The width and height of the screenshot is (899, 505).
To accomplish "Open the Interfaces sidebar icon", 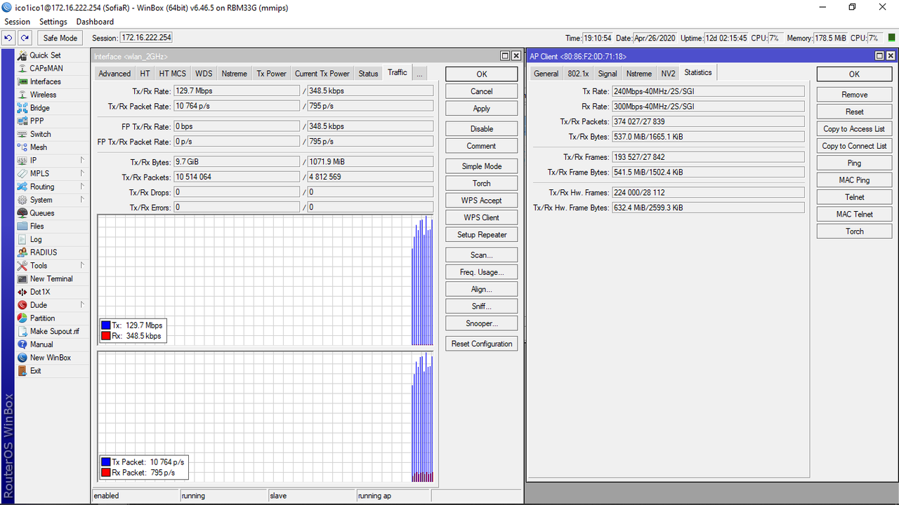I will click(22, 81).
